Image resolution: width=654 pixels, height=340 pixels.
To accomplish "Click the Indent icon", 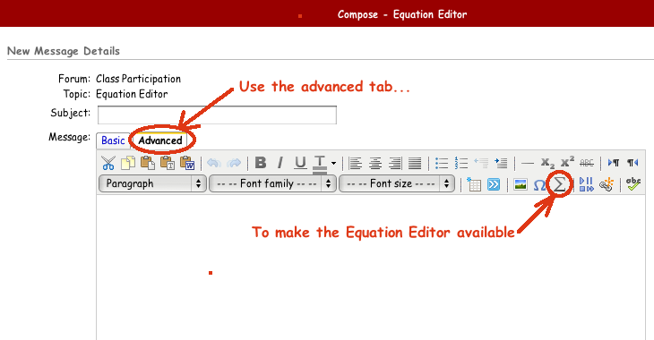I will (501, 163).
